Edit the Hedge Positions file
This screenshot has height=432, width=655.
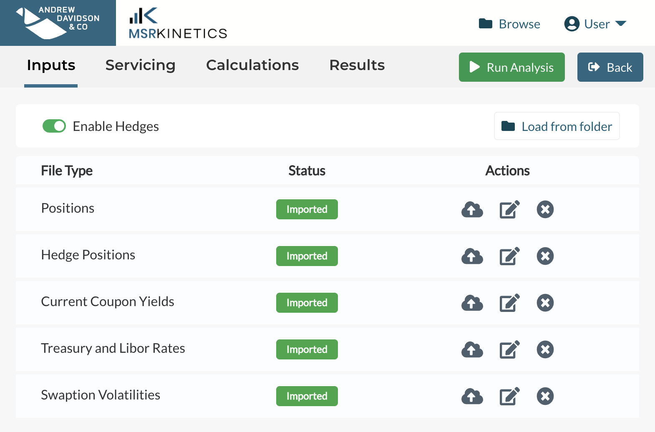coord(509,256)
